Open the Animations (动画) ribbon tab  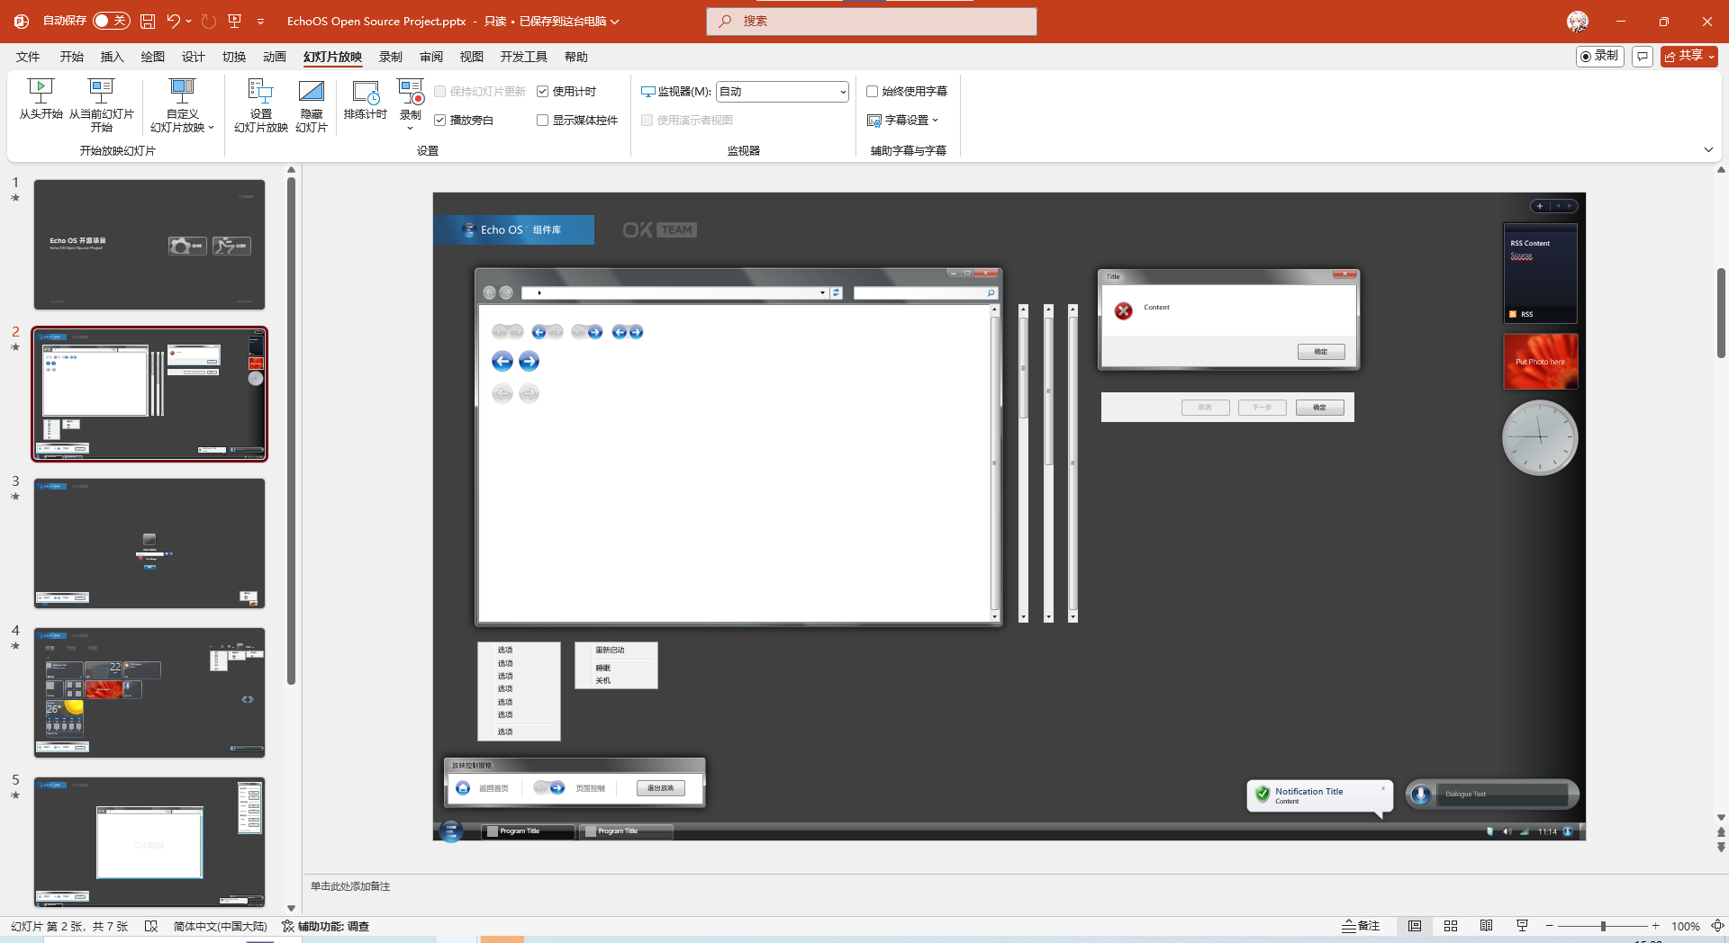point(274,57)
